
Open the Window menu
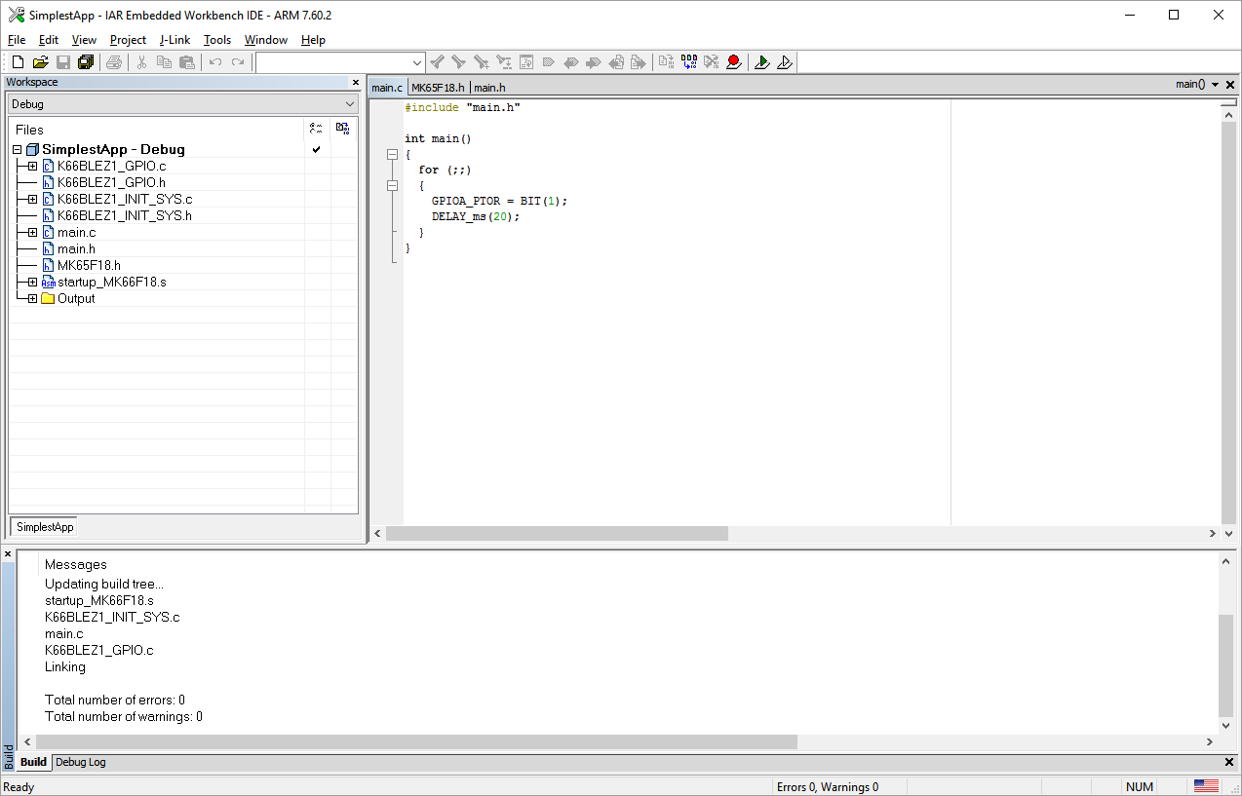266,40
